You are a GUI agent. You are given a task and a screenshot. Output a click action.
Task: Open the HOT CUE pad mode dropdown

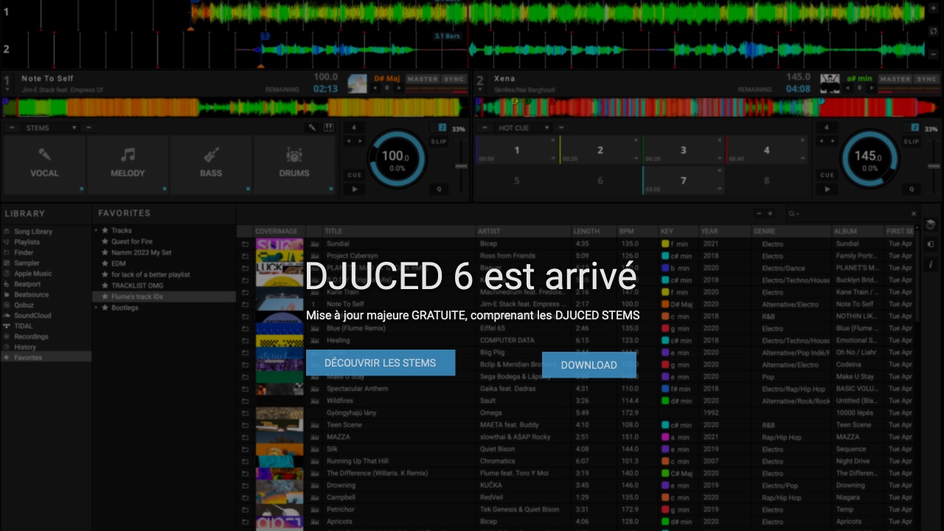(523, 128)
